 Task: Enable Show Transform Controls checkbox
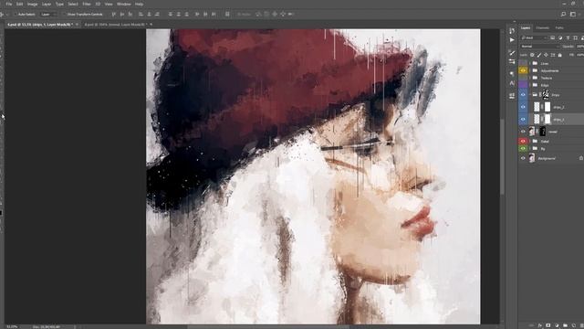click(x=64, y=15)
